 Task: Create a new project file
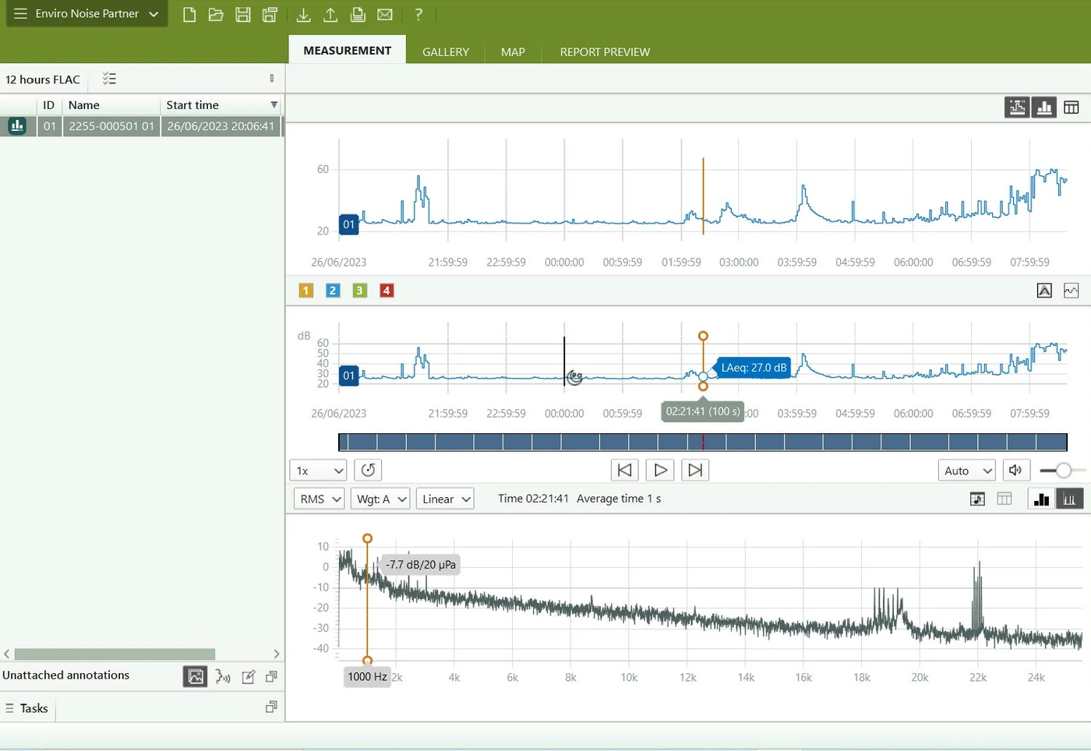click(x=189, y=15)
